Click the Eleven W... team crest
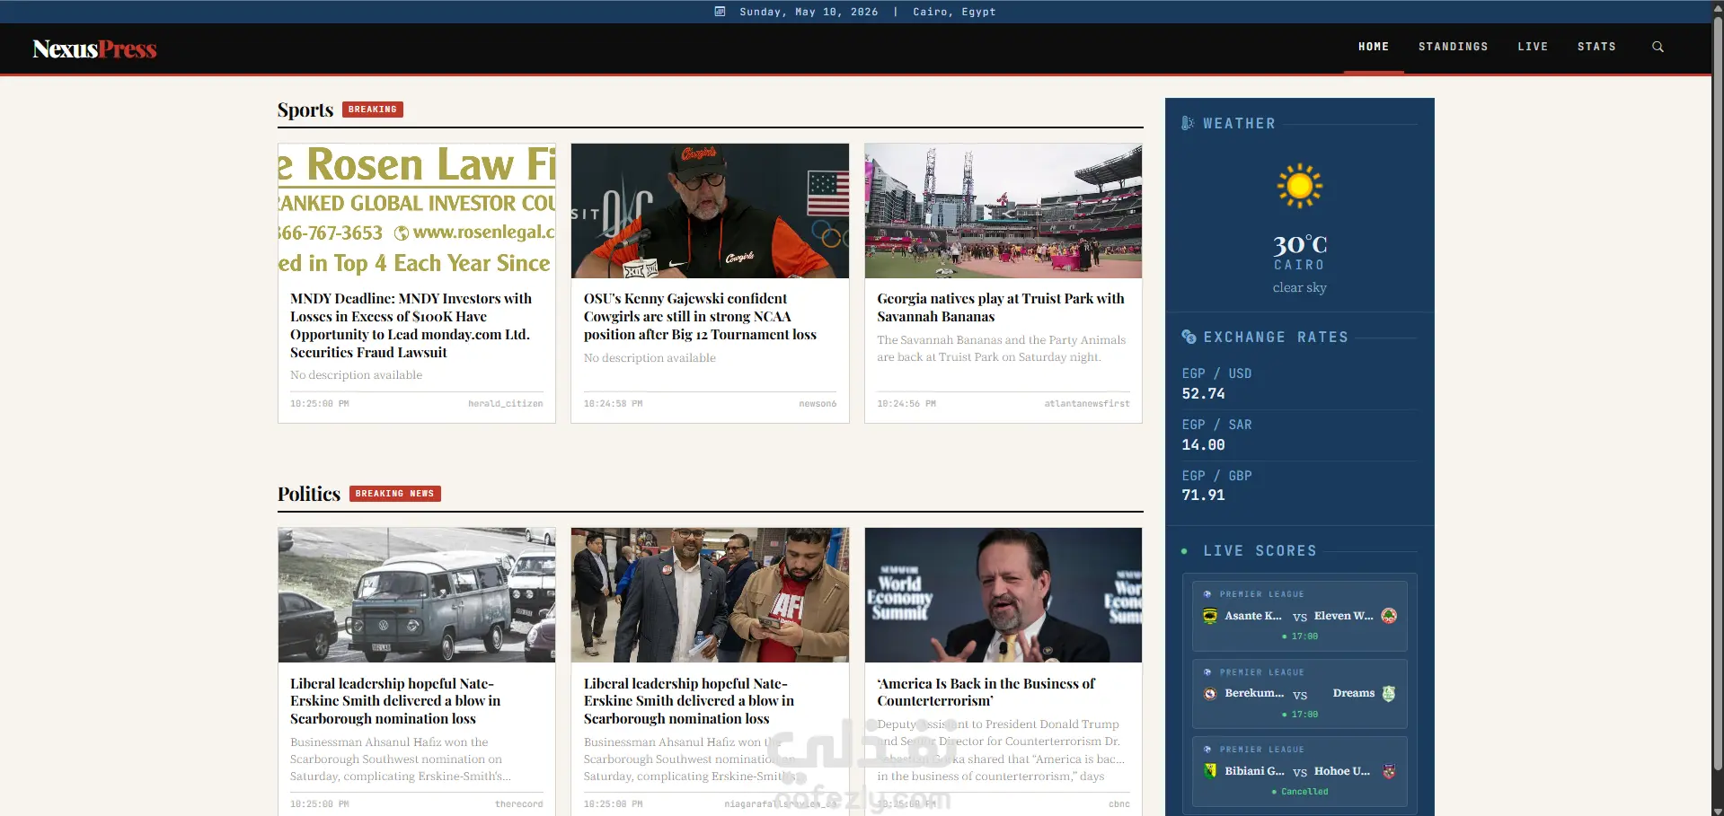 click(x=1389, y=616)
